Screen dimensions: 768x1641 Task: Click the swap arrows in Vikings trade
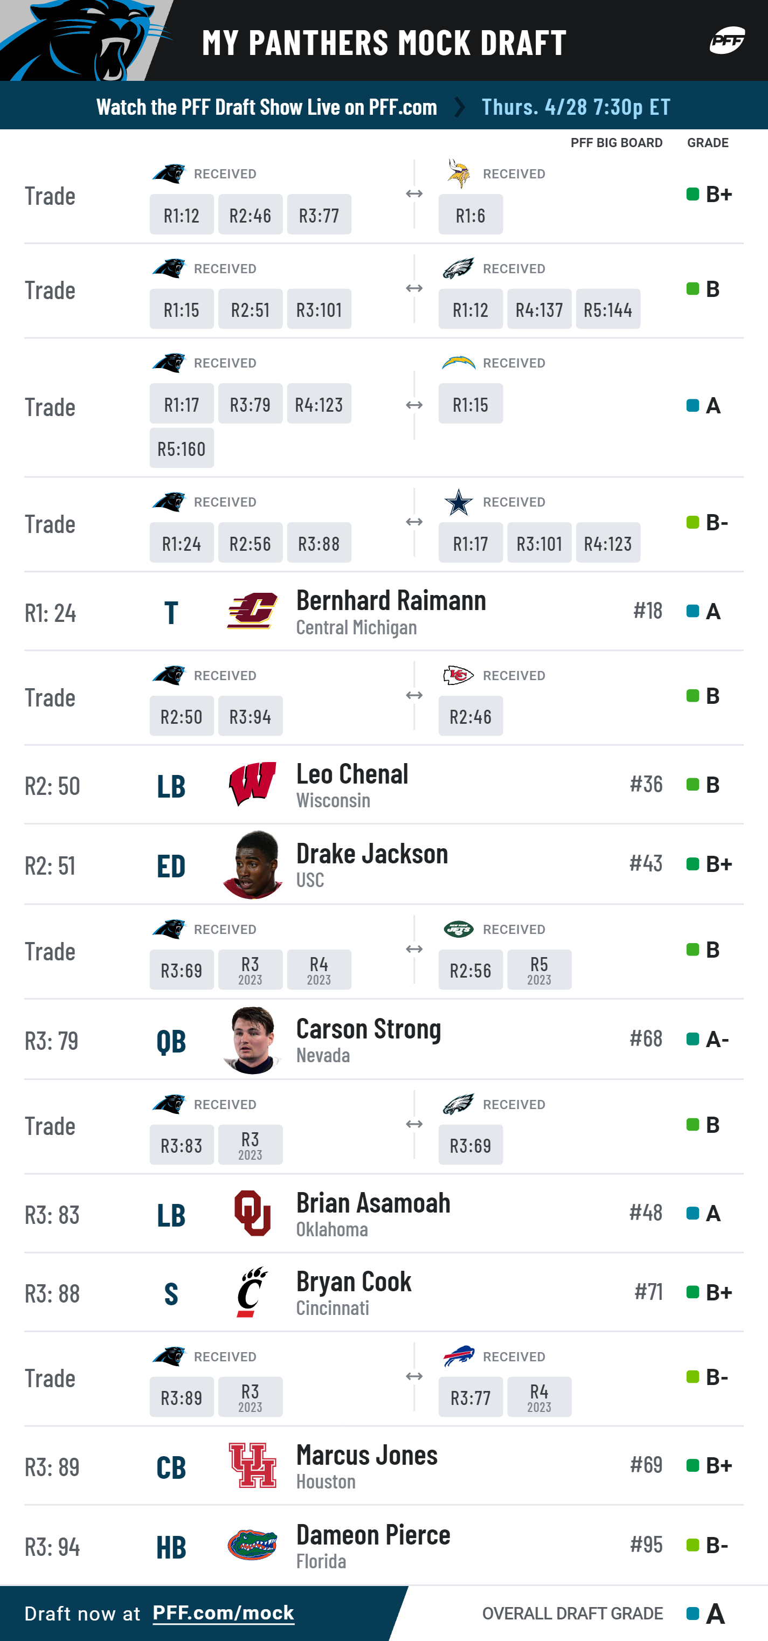coord(414,195)
